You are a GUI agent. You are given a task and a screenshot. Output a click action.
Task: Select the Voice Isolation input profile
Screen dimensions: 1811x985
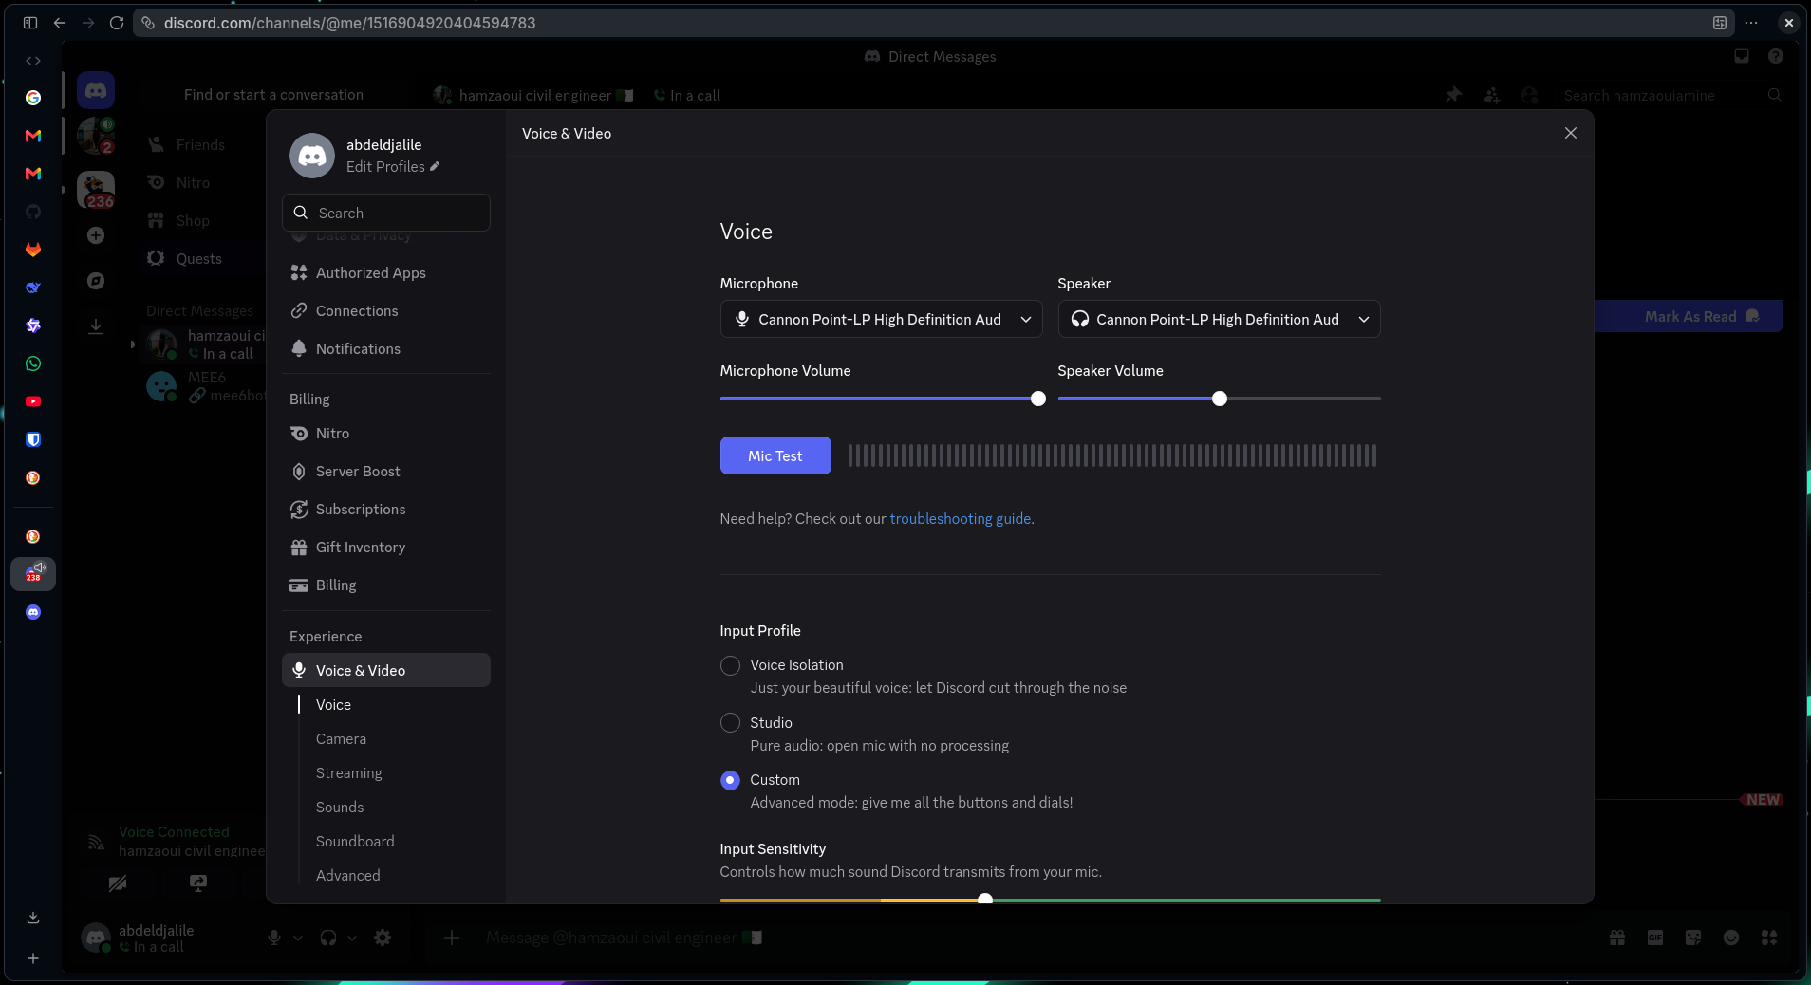(x=730, y=665)
